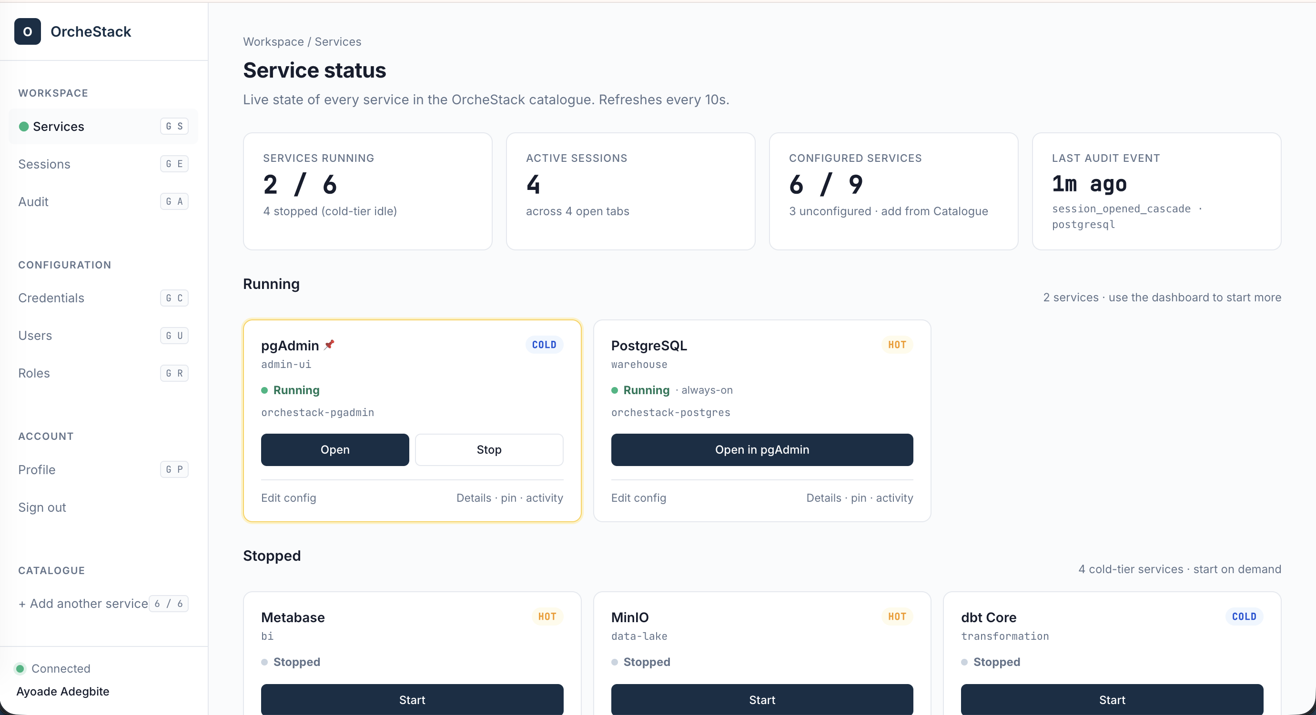The width and height of the screenshot is (1316, 715).
Task: Click the 'data-lake' label under MinIO
Action: 638,636
